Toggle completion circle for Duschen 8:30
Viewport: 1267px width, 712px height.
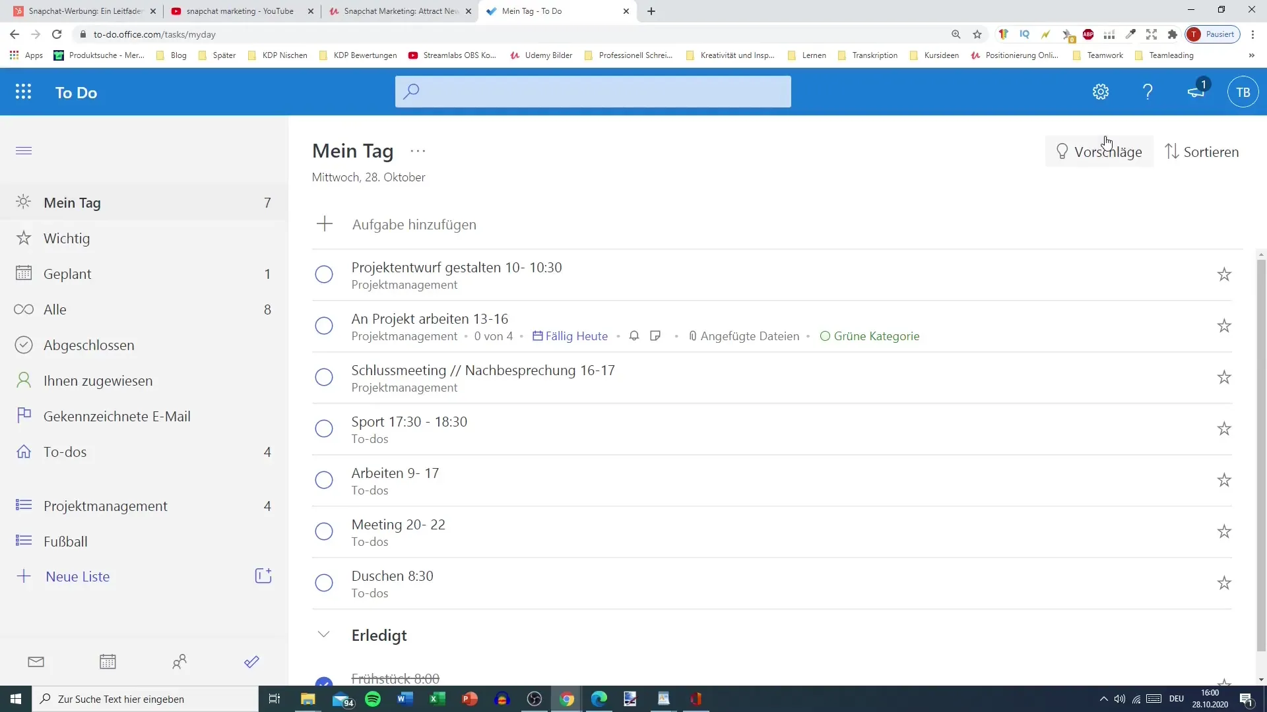point(324,583)
